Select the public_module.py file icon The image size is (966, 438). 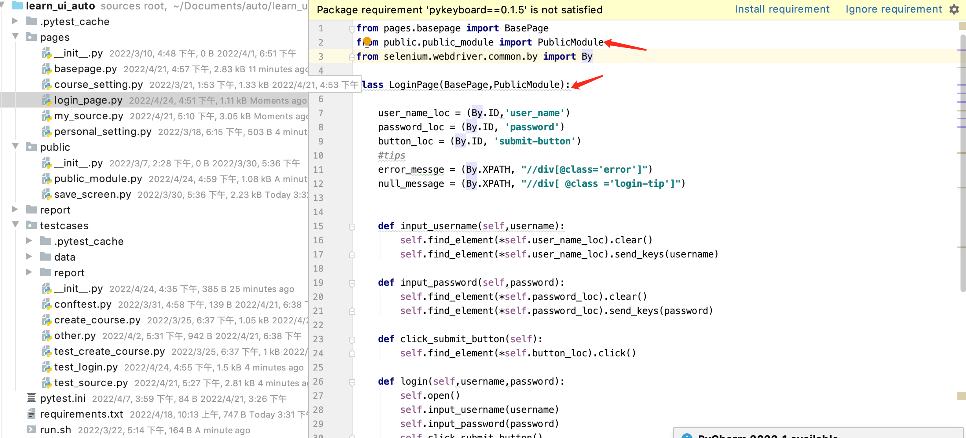point(46,179)
